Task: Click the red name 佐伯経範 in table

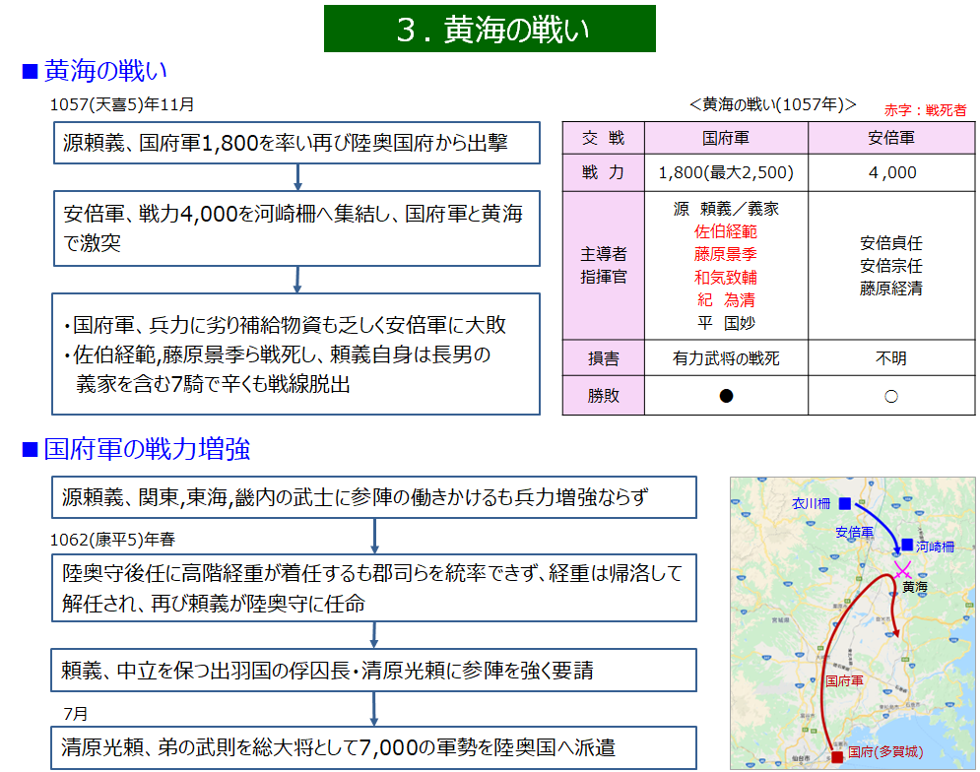Action: [726, 231]
